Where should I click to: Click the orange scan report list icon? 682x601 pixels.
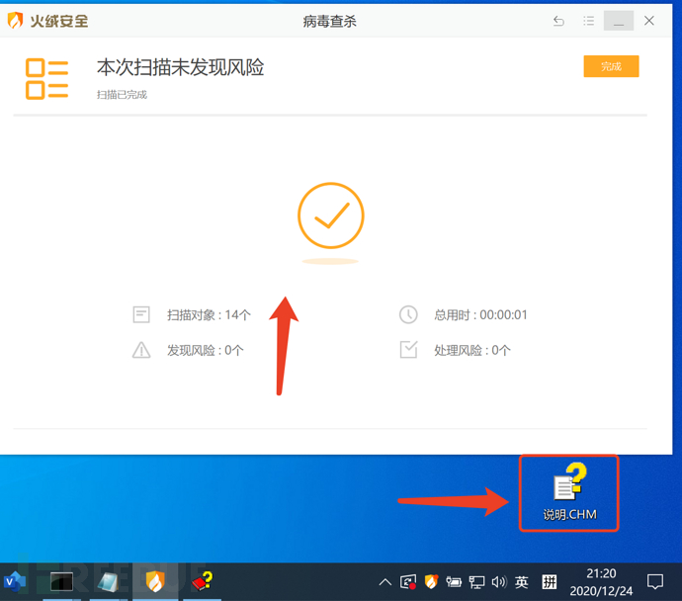(46, 79)
